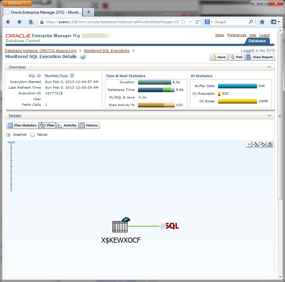
Task: Collapse the Overview section
Action: pos(269,67)
